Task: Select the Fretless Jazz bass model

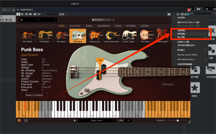Action: point(95,36)
